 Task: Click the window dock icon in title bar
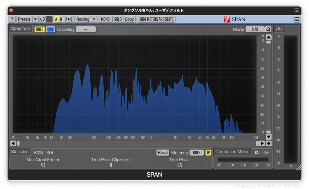point(297,10)
